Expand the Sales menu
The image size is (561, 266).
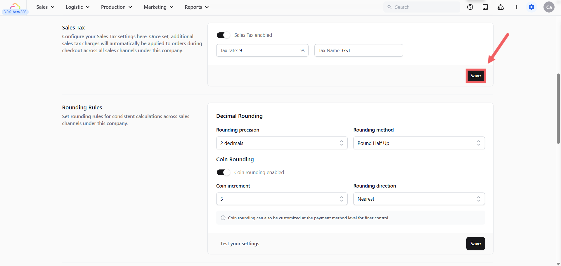(x=45, y=7)
